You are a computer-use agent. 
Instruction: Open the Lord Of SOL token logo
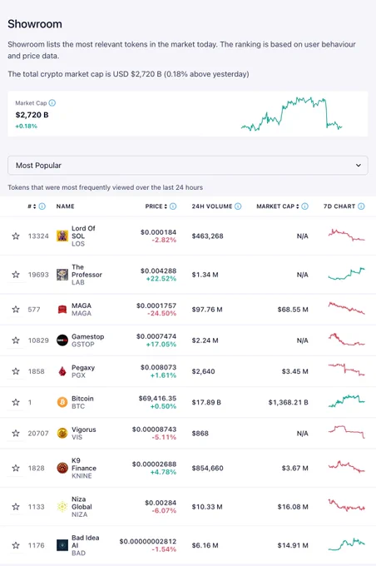tap(62, 236)
